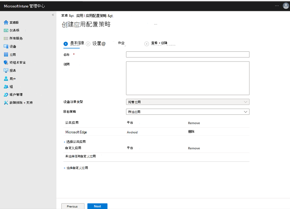Click the Microsoft Intune 管理中心 title
The image size is (290, 209).
click(x=24, y=6)
